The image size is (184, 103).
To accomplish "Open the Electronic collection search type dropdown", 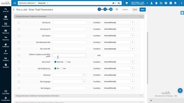I will point(27,3).
